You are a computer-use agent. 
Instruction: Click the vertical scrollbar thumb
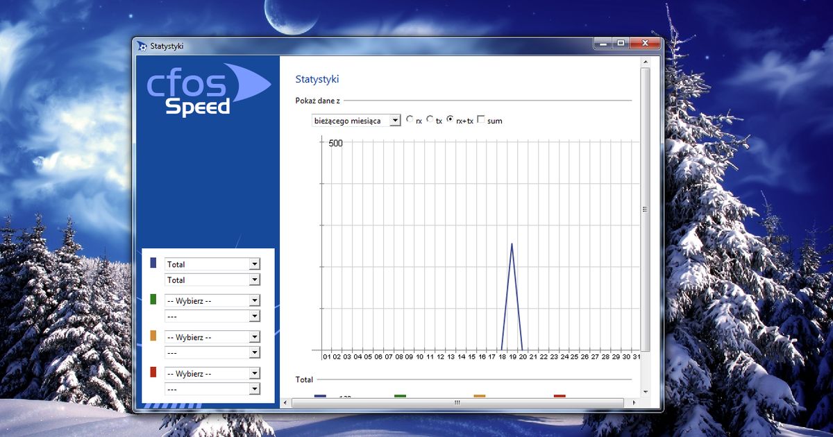645,209
